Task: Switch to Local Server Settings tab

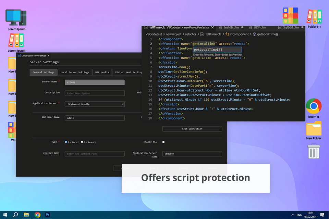Action: (x=75, y=72)
